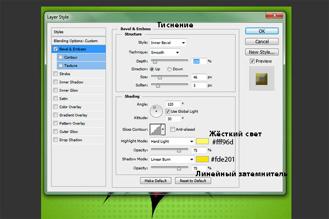Select the Down direction radio button
329x219 pixels.
[x=169, y=69]
